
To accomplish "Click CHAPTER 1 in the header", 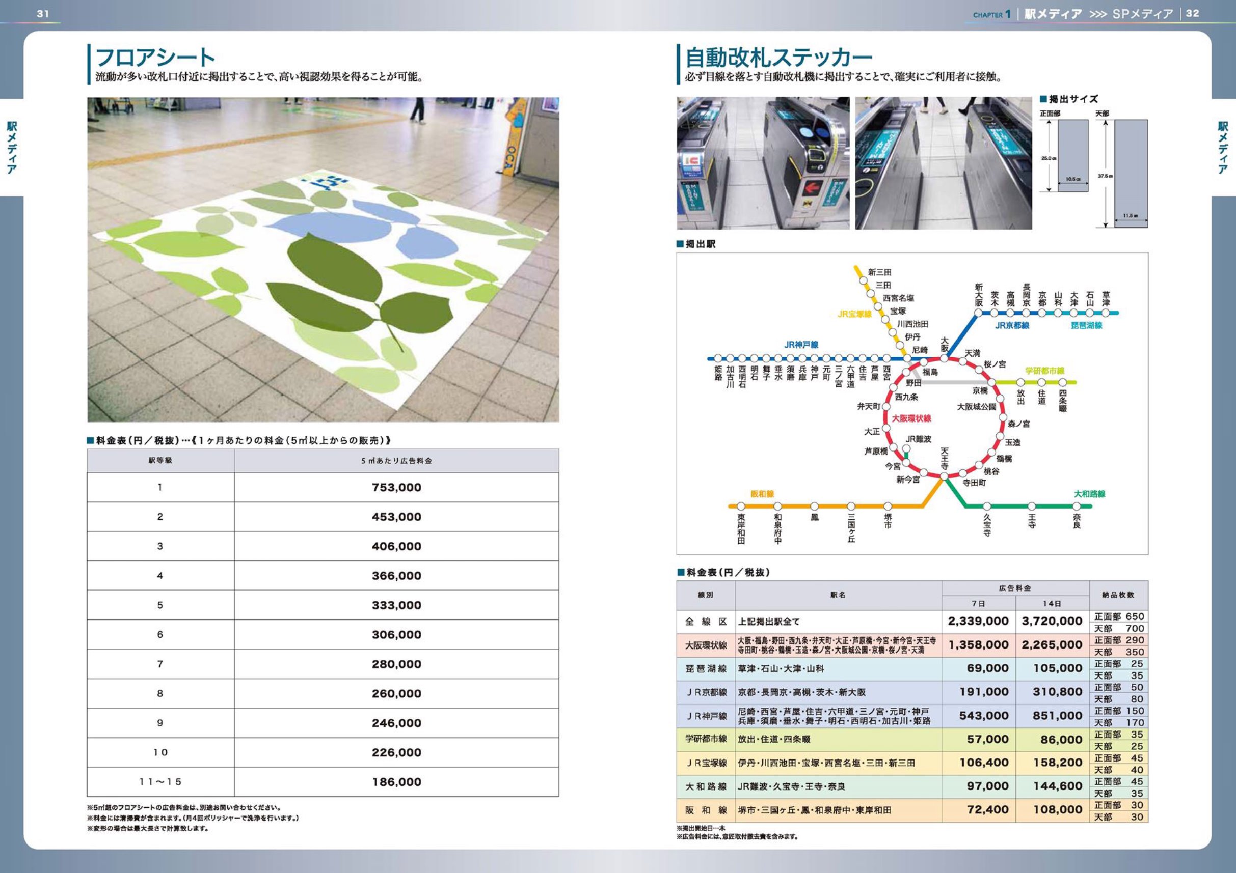I will [x=991, y=15].
